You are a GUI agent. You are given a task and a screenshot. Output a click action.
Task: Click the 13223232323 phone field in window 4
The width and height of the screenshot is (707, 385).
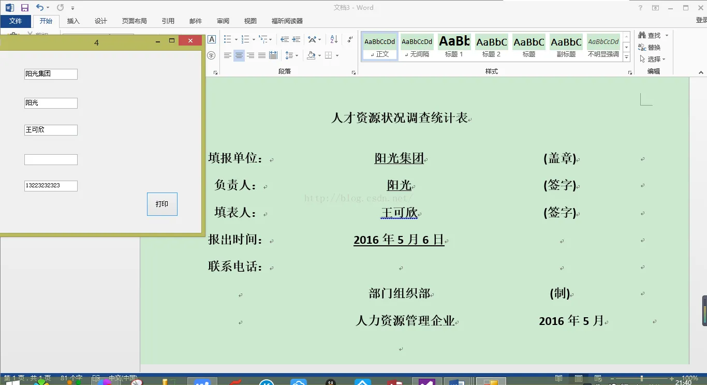51,186
